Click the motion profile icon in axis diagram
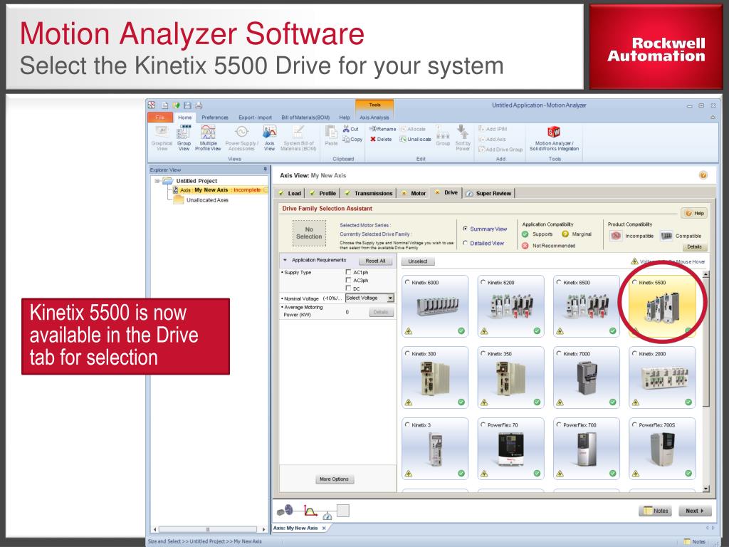The height and width of the screenshot is (547, 729). [x=310, y=511]
